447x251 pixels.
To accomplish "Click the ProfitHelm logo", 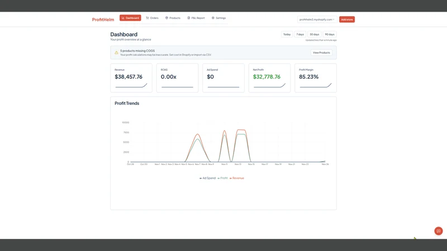I will [x=103, y=20].
